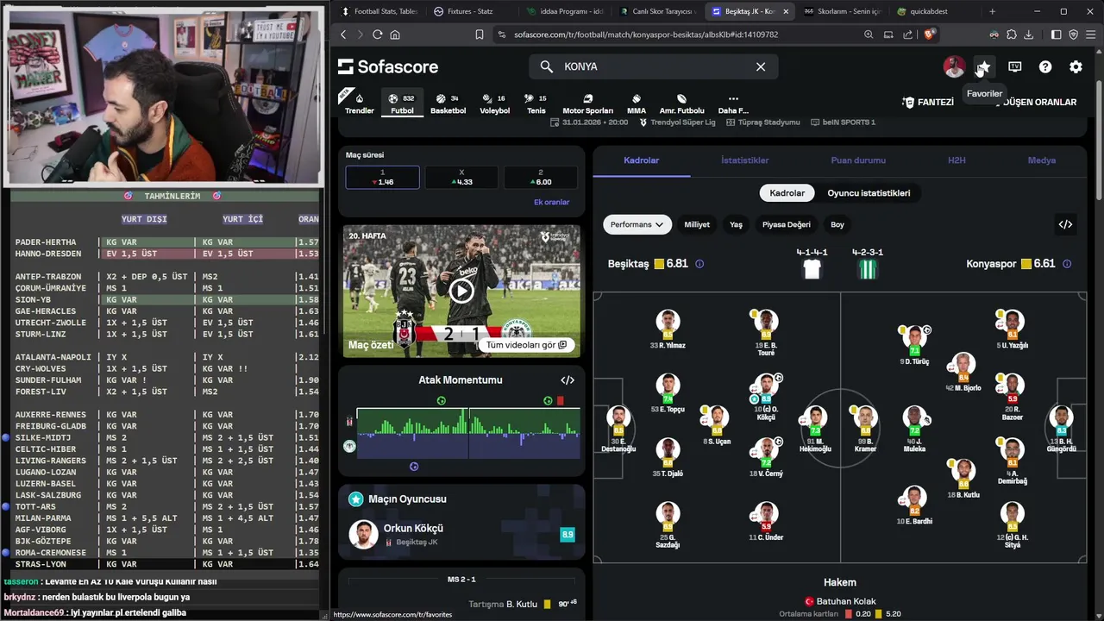Click the Beşiktaş white kit icon

coord(812,269)
